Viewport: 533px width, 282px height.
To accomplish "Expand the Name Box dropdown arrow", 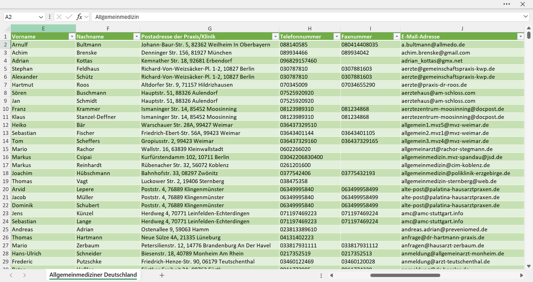I will pyautogui.click(x=41, y=17).
